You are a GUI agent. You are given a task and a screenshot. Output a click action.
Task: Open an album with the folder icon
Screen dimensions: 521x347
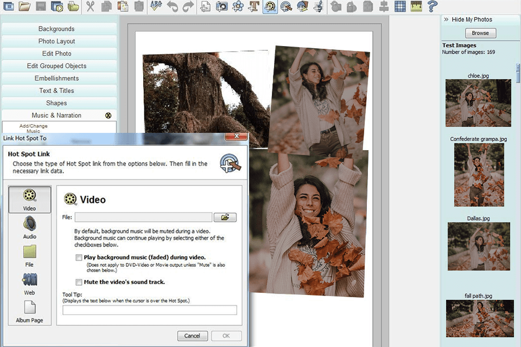click(x=24, y=6)
